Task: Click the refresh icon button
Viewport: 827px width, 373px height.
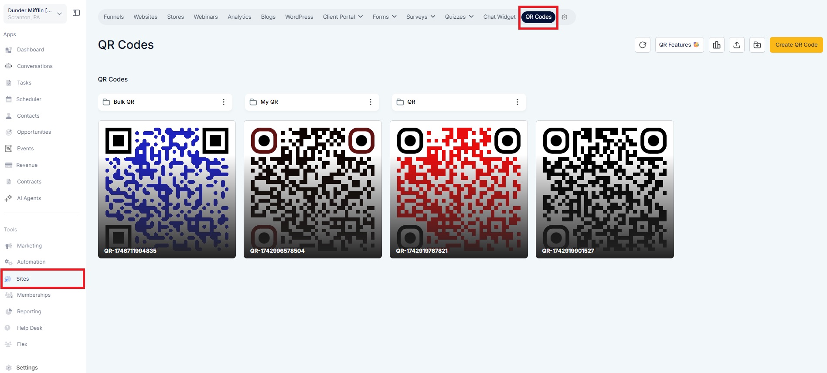Action: (x=642, y=45)
